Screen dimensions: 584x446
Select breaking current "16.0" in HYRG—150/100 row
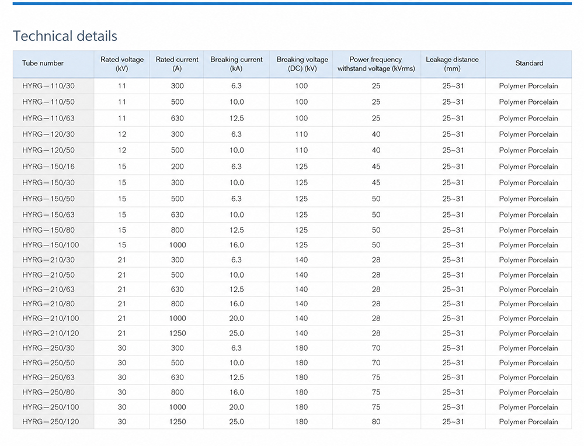click(237, 245)
